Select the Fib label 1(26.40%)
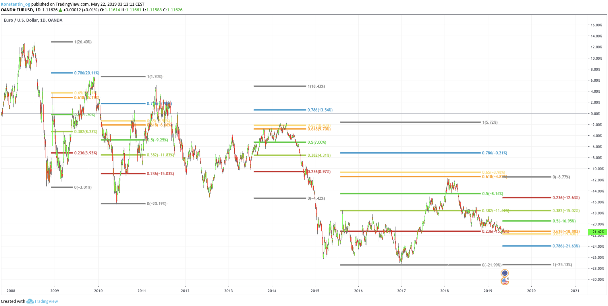Image resolution: width=608 pixels, height=306 pixels. (83, 42)
